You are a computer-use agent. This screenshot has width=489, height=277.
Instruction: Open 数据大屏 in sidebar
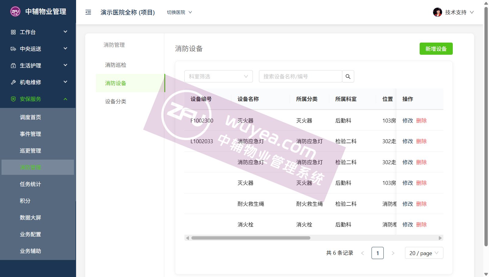click(x=30, y=218)
